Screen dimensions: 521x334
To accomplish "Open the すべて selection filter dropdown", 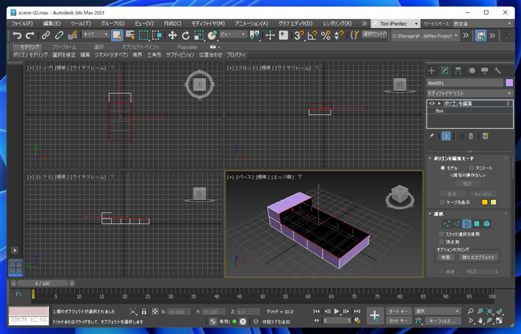I will [x=96, y=35].
